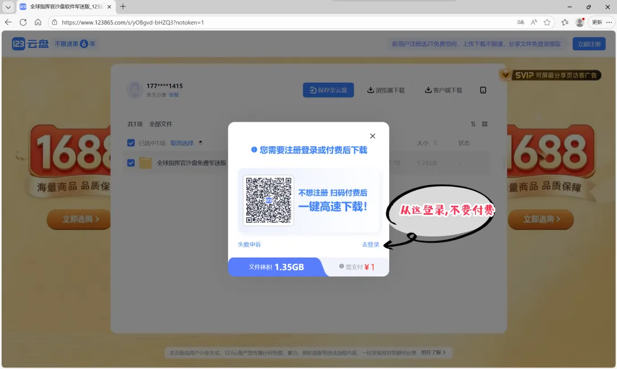Uncheck the 全球指挥官沙盘免费军迷版 folder checkbox
Viewport: 617px width, 369px height.
(131, 163)
